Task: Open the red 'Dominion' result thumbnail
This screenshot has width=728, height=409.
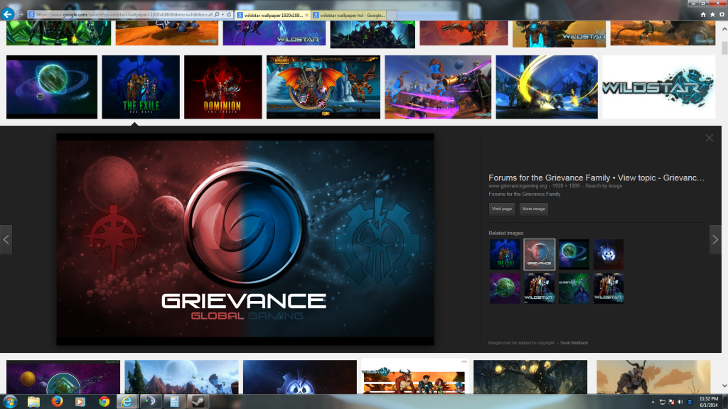Action: click(x=223, y=87)
